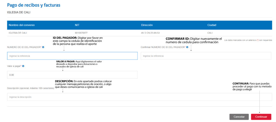Select the Valor a pagar amount field
The height and width of the screenshot is (122, 276).
[x=72, y=75]
